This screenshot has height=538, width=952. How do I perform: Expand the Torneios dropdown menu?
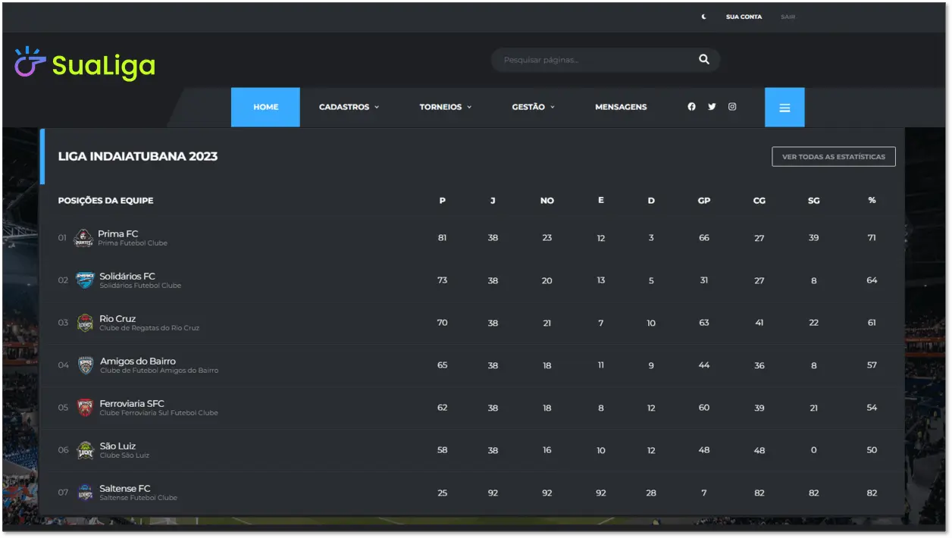coord(445,108)
